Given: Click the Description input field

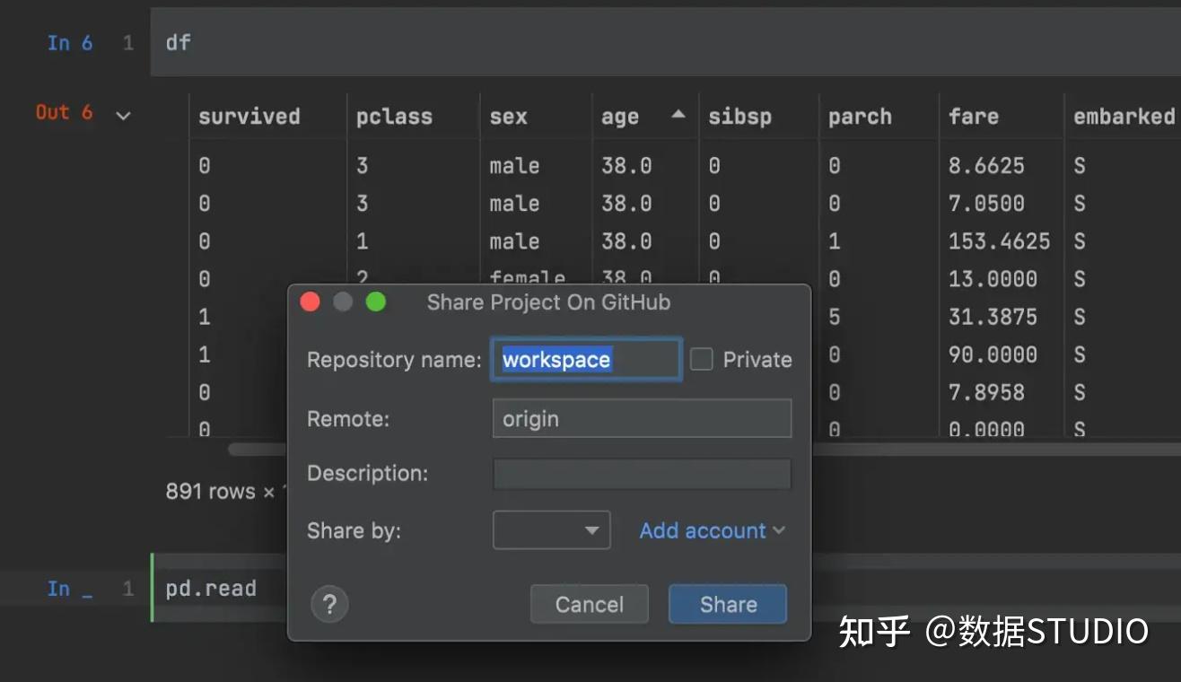Looking at the screenshot, I should (642, 474).
